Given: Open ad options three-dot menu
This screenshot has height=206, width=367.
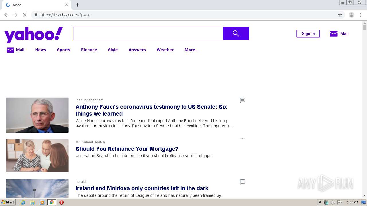Looking at the screenshot, I should (x=243, y=139).
